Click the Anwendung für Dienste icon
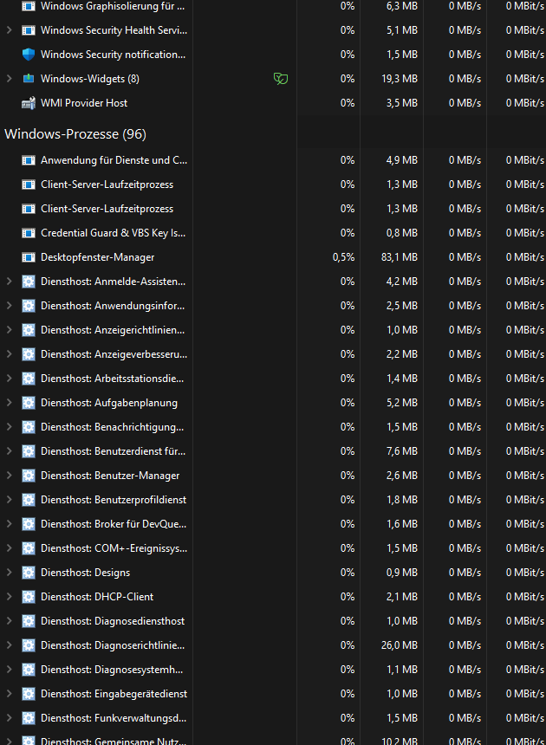The width and height of the screenshot is (546, 745). 29,160
